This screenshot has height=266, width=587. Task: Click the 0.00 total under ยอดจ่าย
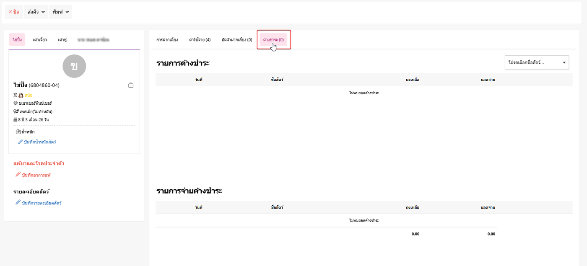(x=491, y=234)
